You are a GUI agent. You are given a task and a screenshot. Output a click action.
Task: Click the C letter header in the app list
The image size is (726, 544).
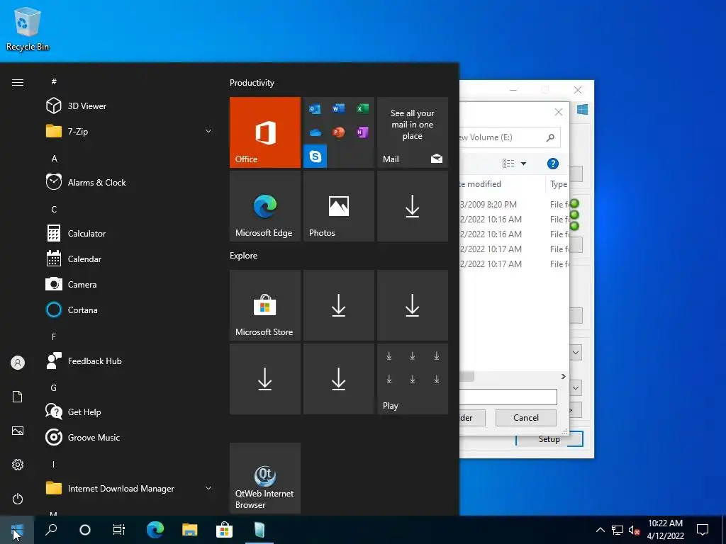point(54,210)
